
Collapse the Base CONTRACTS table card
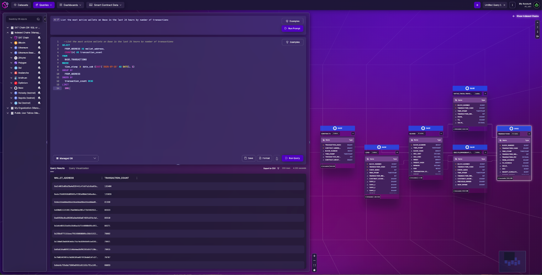353,134
